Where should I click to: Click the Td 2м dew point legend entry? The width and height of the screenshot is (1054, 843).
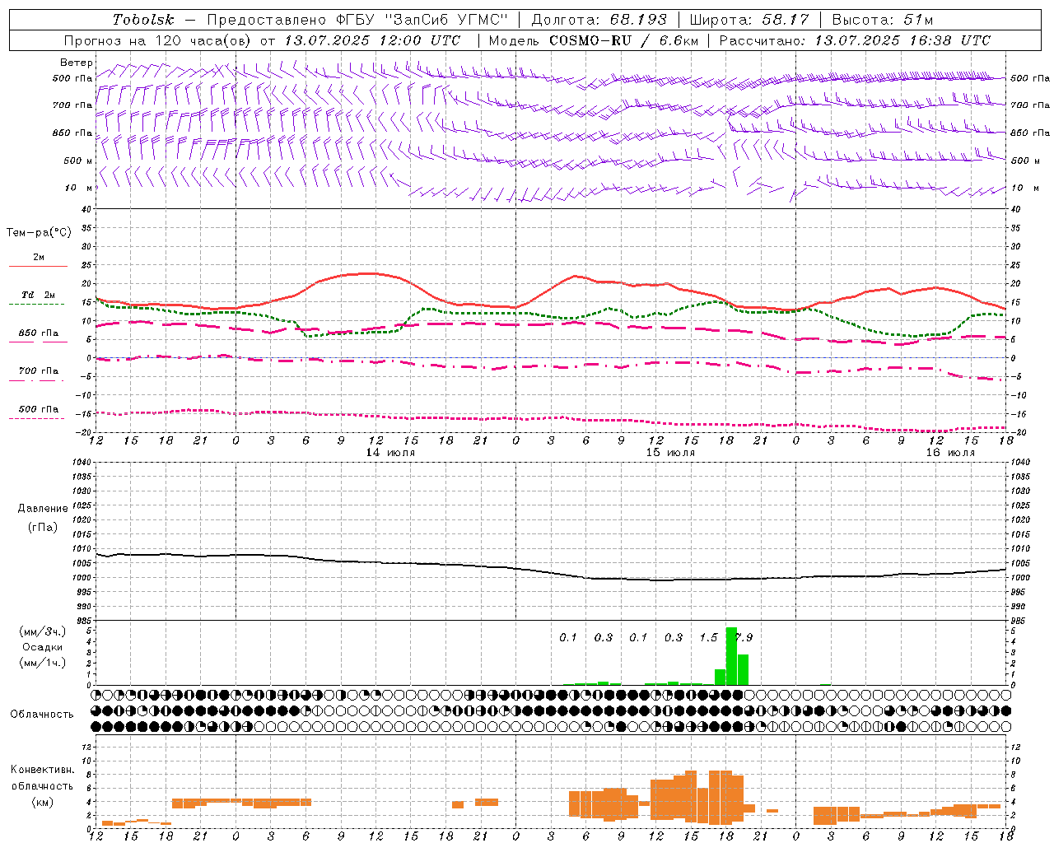(x=38, y=295)
